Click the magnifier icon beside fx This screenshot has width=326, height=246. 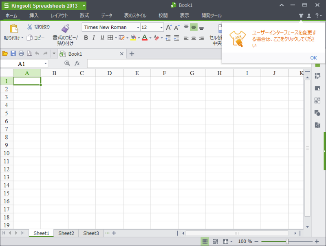coord(67,63)
